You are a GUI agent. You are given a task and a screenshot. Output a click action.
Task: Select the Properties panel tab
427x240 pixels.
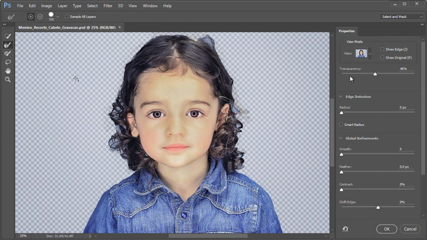[x=347, y=31]
